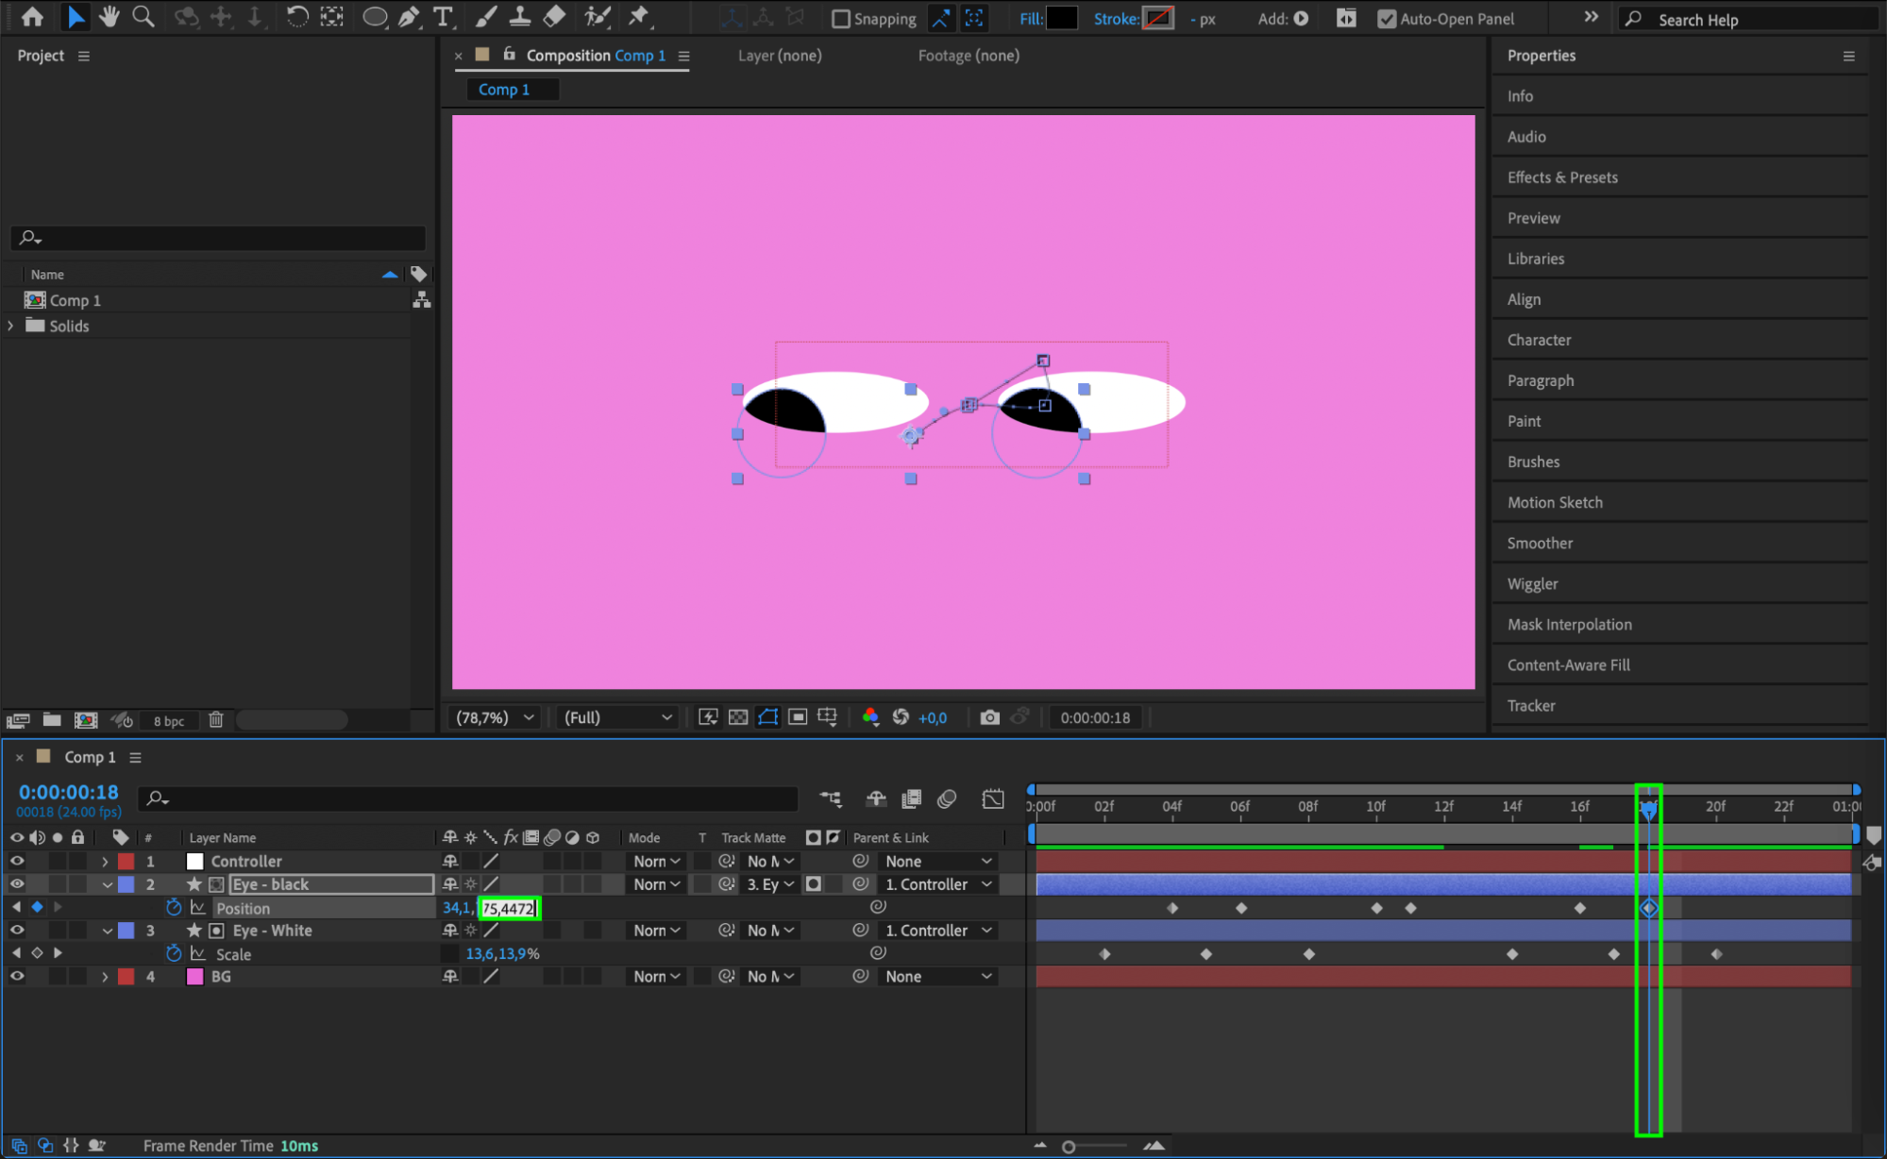Enable the Snapping checkbox
Screen dimensions: 1887x1159
click(841, 19)
